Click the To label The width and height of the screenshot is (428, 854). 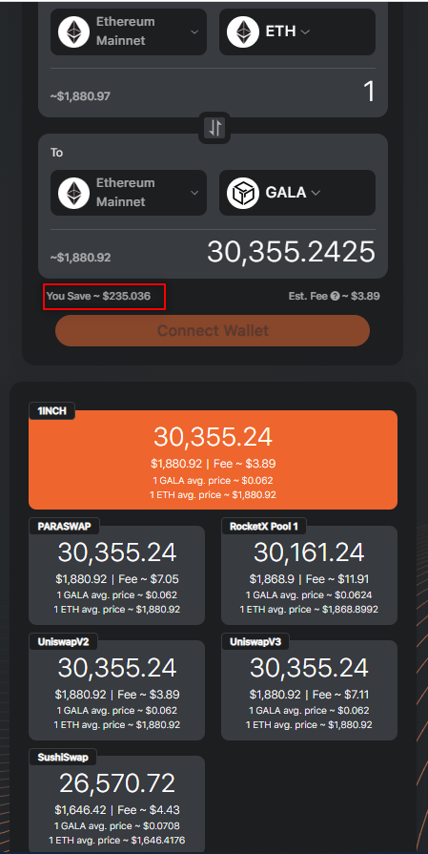click(x=56, y=153)
